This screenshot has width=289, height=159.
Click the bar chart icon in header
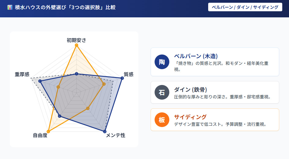point(10,7)
